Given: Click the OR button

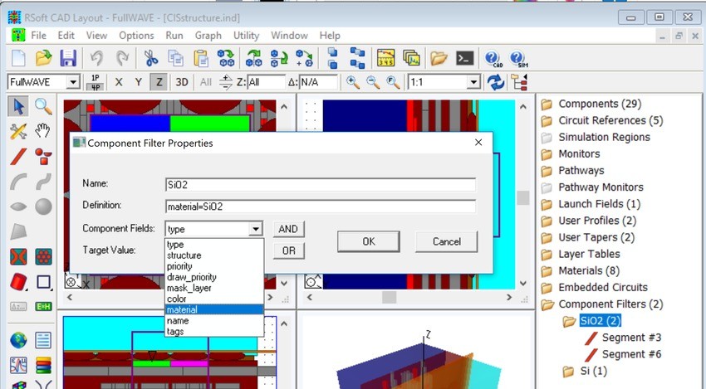Looking at the screenshot, I should pos(288,250).
